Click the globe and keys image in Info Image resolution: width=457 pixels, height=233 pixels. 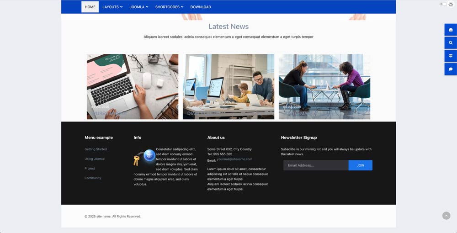pos(144,157)
